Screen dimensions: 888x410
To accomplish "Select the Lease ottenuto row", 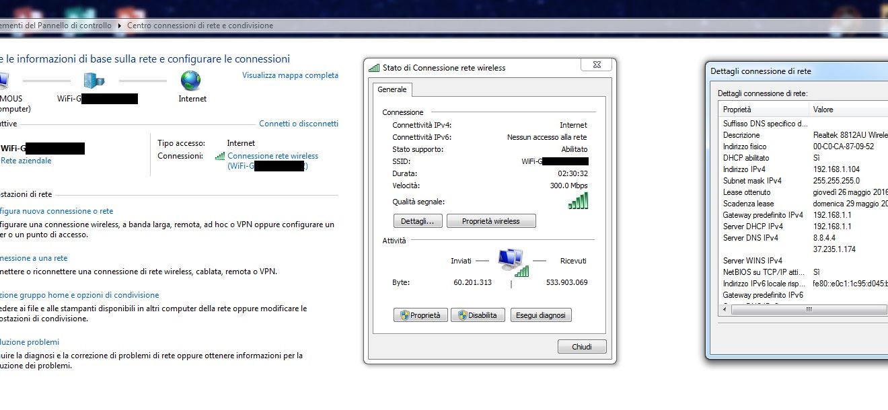I will click(804, 192).
